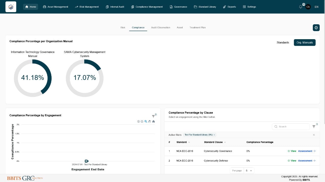The image size is (325, 182).
Task: Open the notifications bell
Action: (x=301, y=7)
